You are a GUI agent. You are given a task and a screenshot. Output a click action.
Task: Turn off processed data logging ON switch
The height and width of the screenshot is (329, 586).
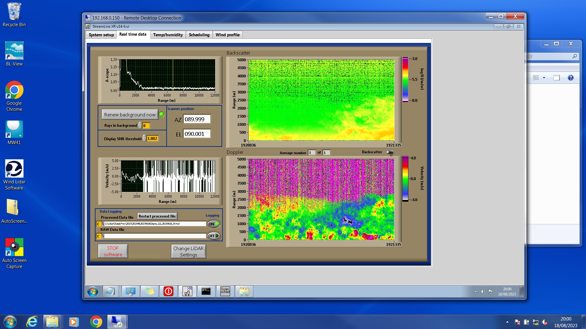click(214, 224)
